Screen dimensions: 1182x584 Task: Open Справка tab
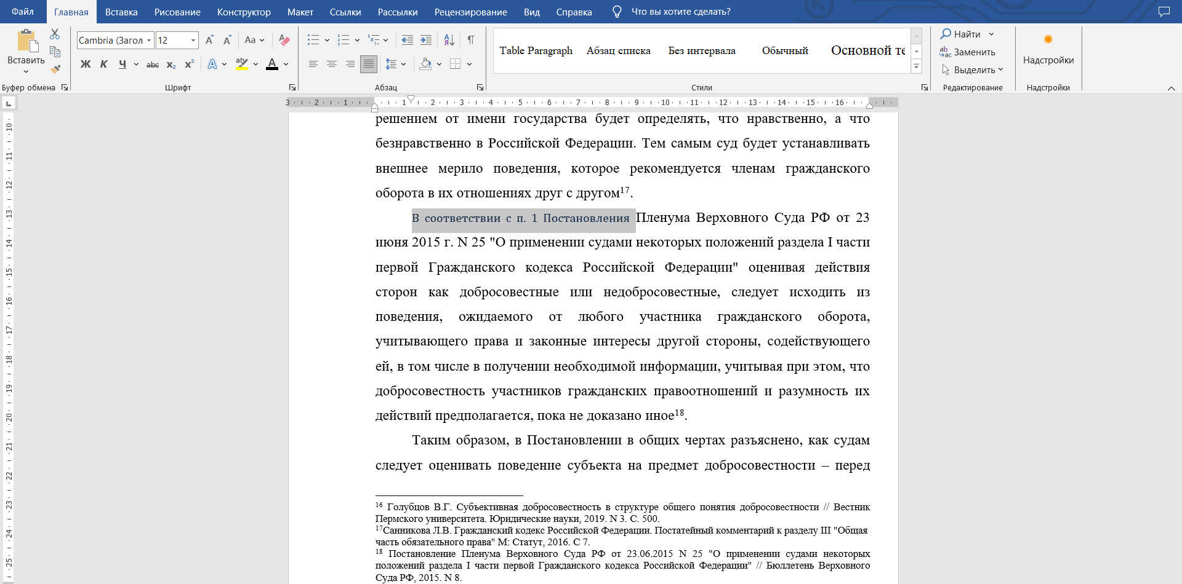(574, 12)
